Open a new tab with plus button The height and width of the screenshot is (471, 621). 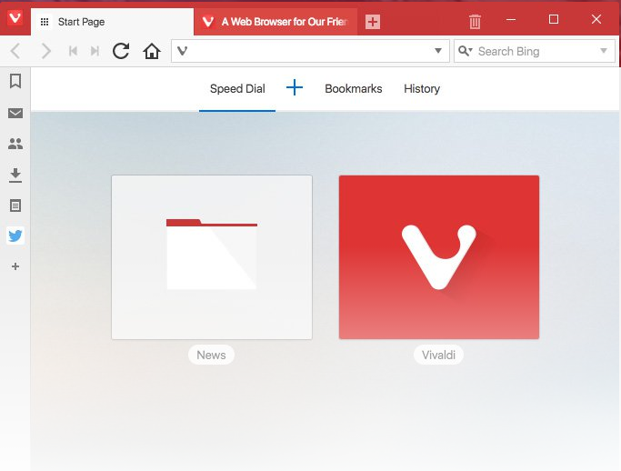[x=372, y=22]
